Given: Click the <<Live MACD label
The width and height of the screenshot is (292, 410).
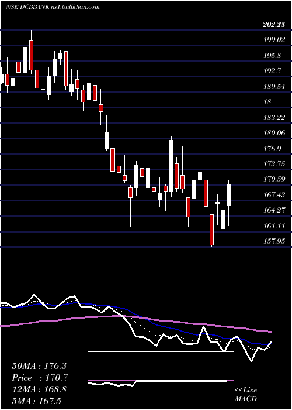Looking at the screenshot, I should pos(246,395).
